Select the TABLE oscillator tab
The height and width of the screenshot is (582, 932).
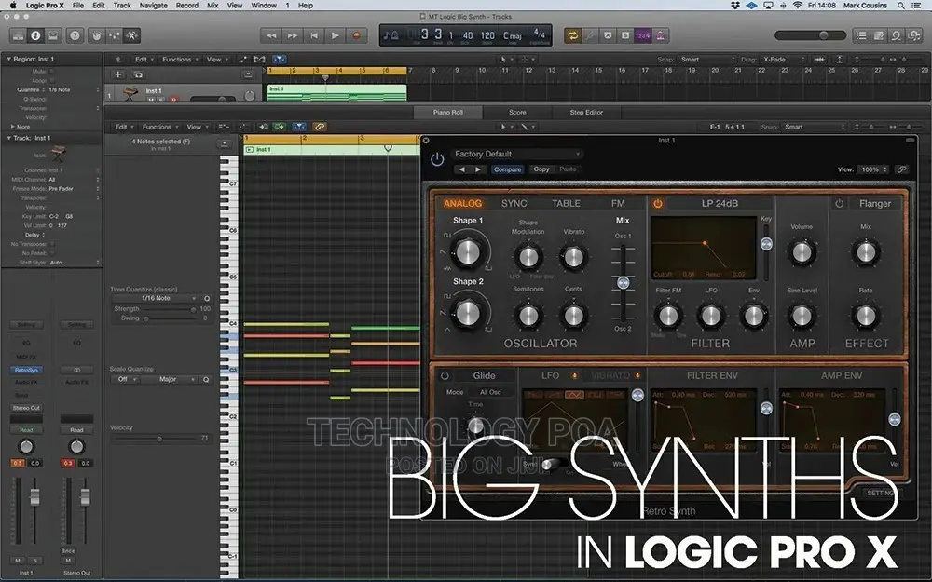(566, 204)
